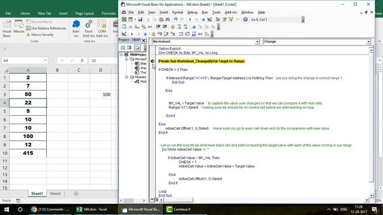
Task: Open the Worksheet object dropdown
Action: pyautogui.click(x=257, y=42)
